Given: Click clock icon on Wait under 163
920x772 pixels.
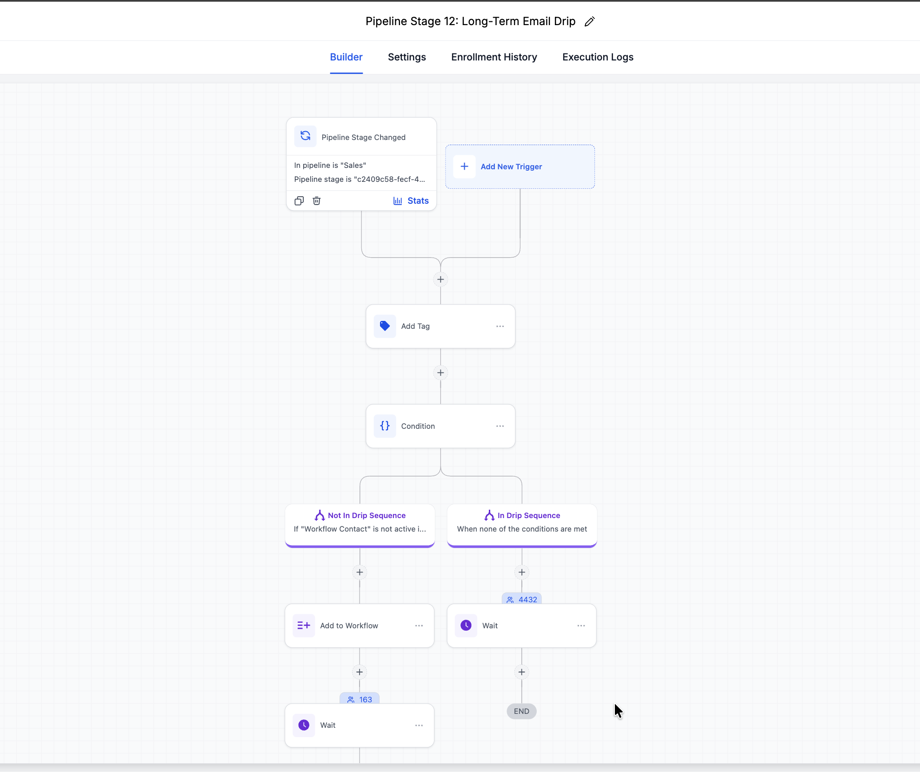Looking at the screenshot, I should click(304, 725).
